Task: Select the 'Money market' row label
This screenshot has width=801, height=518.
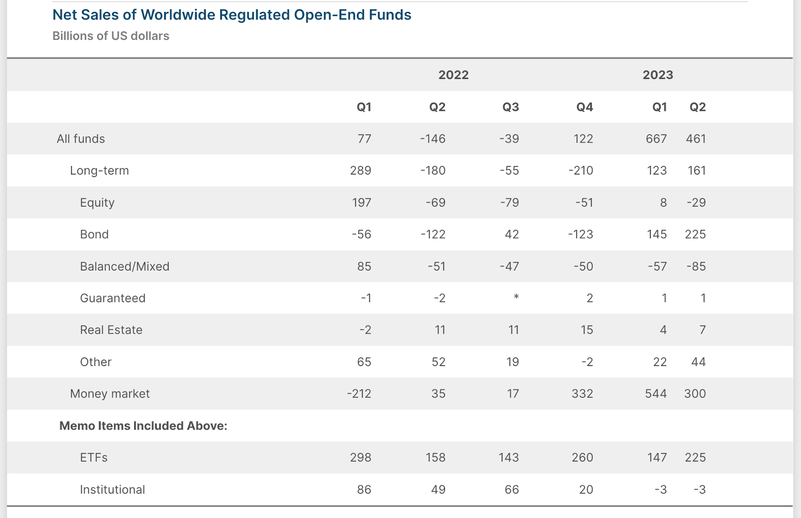Action: coord(110,394)
